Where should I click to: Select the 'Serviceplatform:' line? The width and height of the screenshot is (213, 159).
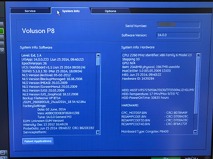coord(35,132)
